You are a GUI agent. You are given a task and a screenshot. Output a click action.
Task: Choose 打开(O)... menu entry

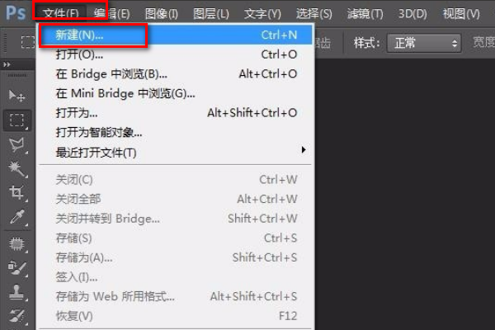pos(176,54)
